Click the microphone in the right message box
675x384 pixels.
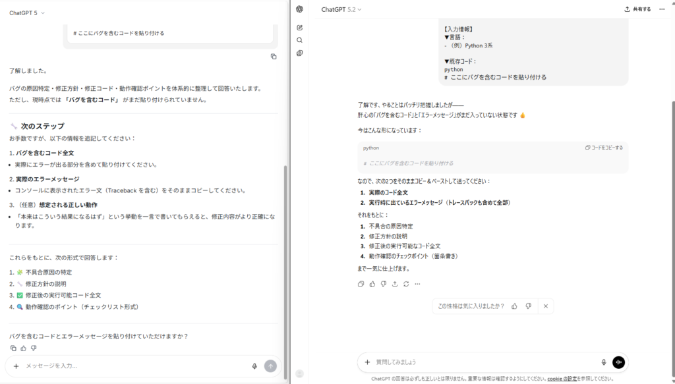coord(603,362)
